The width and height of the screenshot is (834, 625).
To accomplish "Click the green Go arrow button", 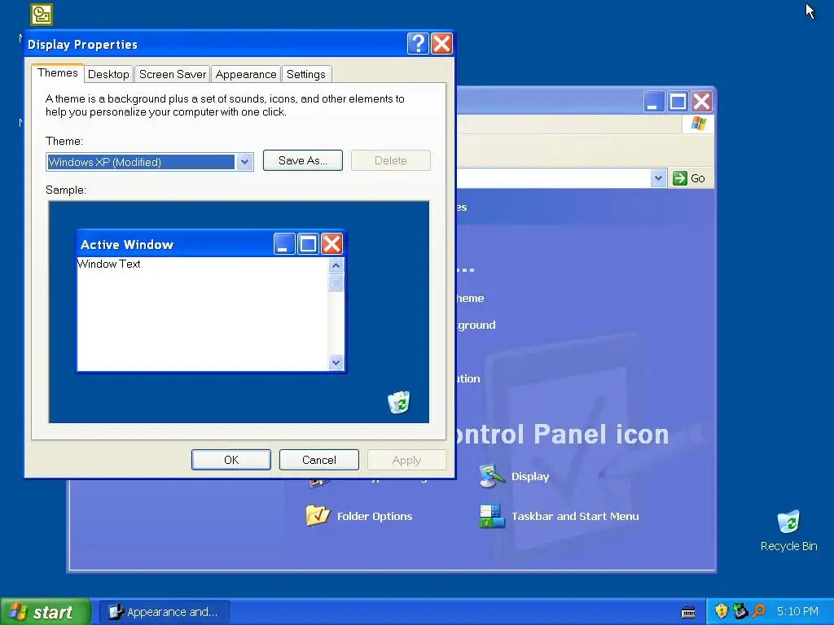I will 680,178.
